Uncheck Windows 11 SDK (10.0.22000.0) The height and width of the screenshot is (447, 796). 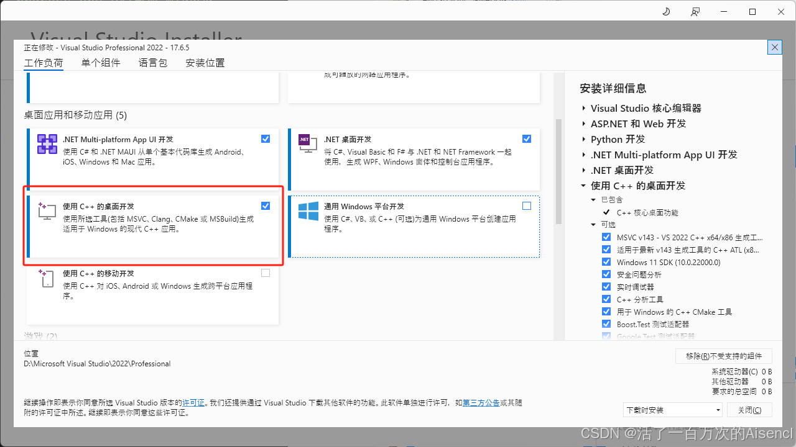pyautogui.click(x=606, y=262)
